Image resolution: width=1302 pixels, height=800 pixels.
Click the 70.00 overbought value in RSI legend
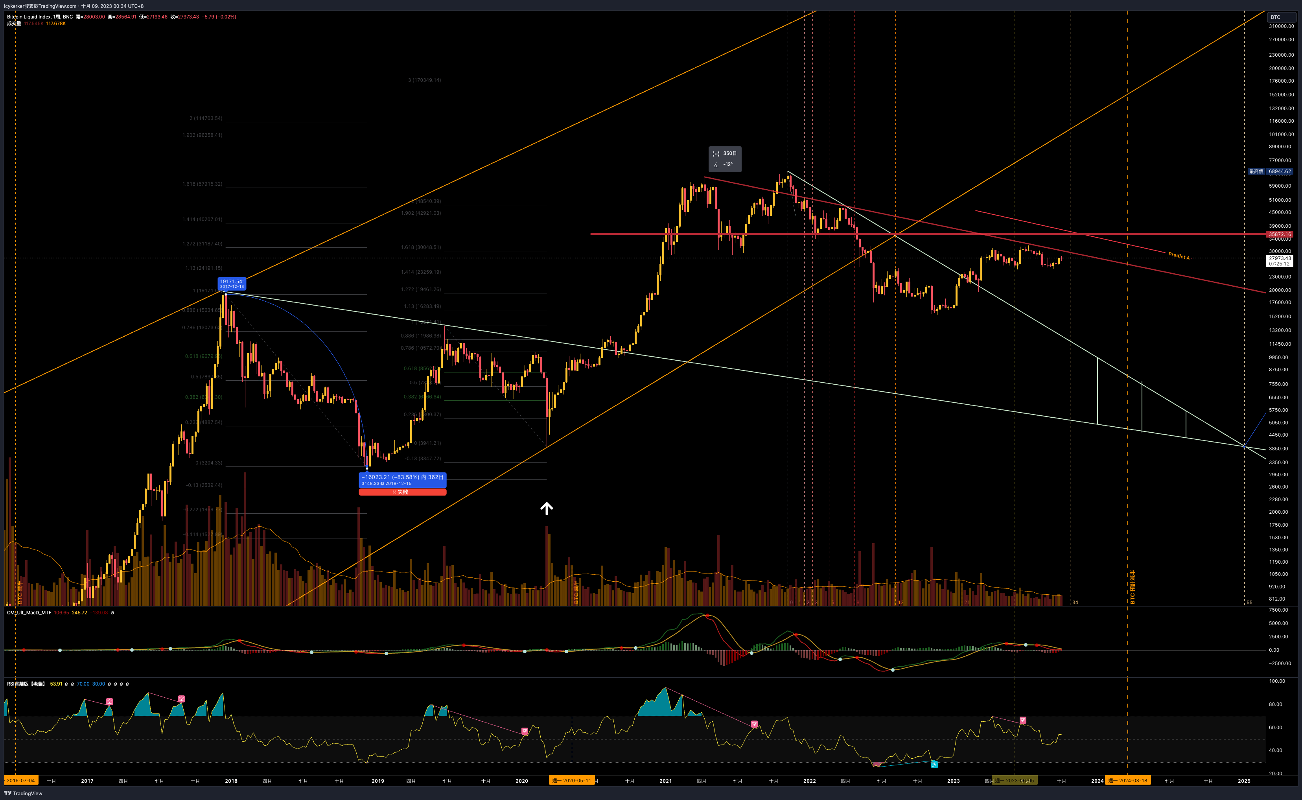pyautogui.click(x=83, y=684)
